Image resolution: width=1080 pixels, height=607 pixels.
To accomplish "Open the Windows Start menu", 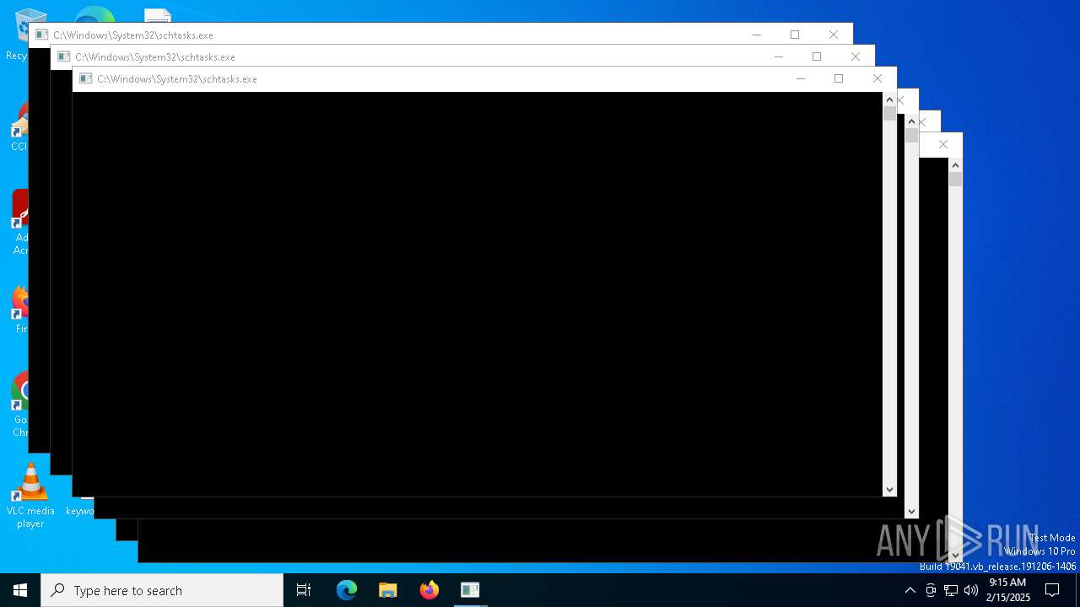I will coord(20,590).
